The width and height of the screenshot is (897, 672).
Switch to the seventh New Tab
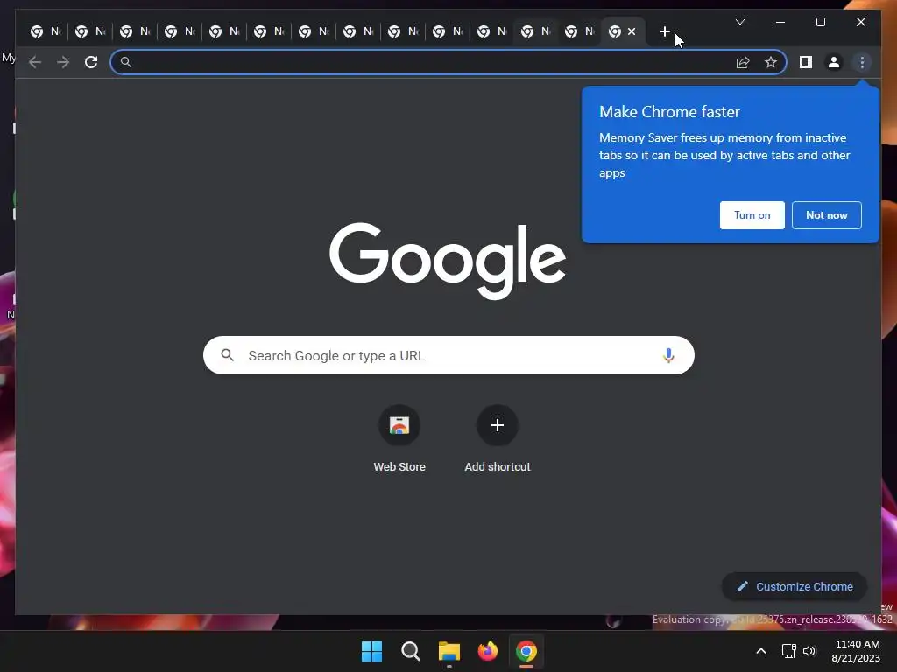[314, 32]
